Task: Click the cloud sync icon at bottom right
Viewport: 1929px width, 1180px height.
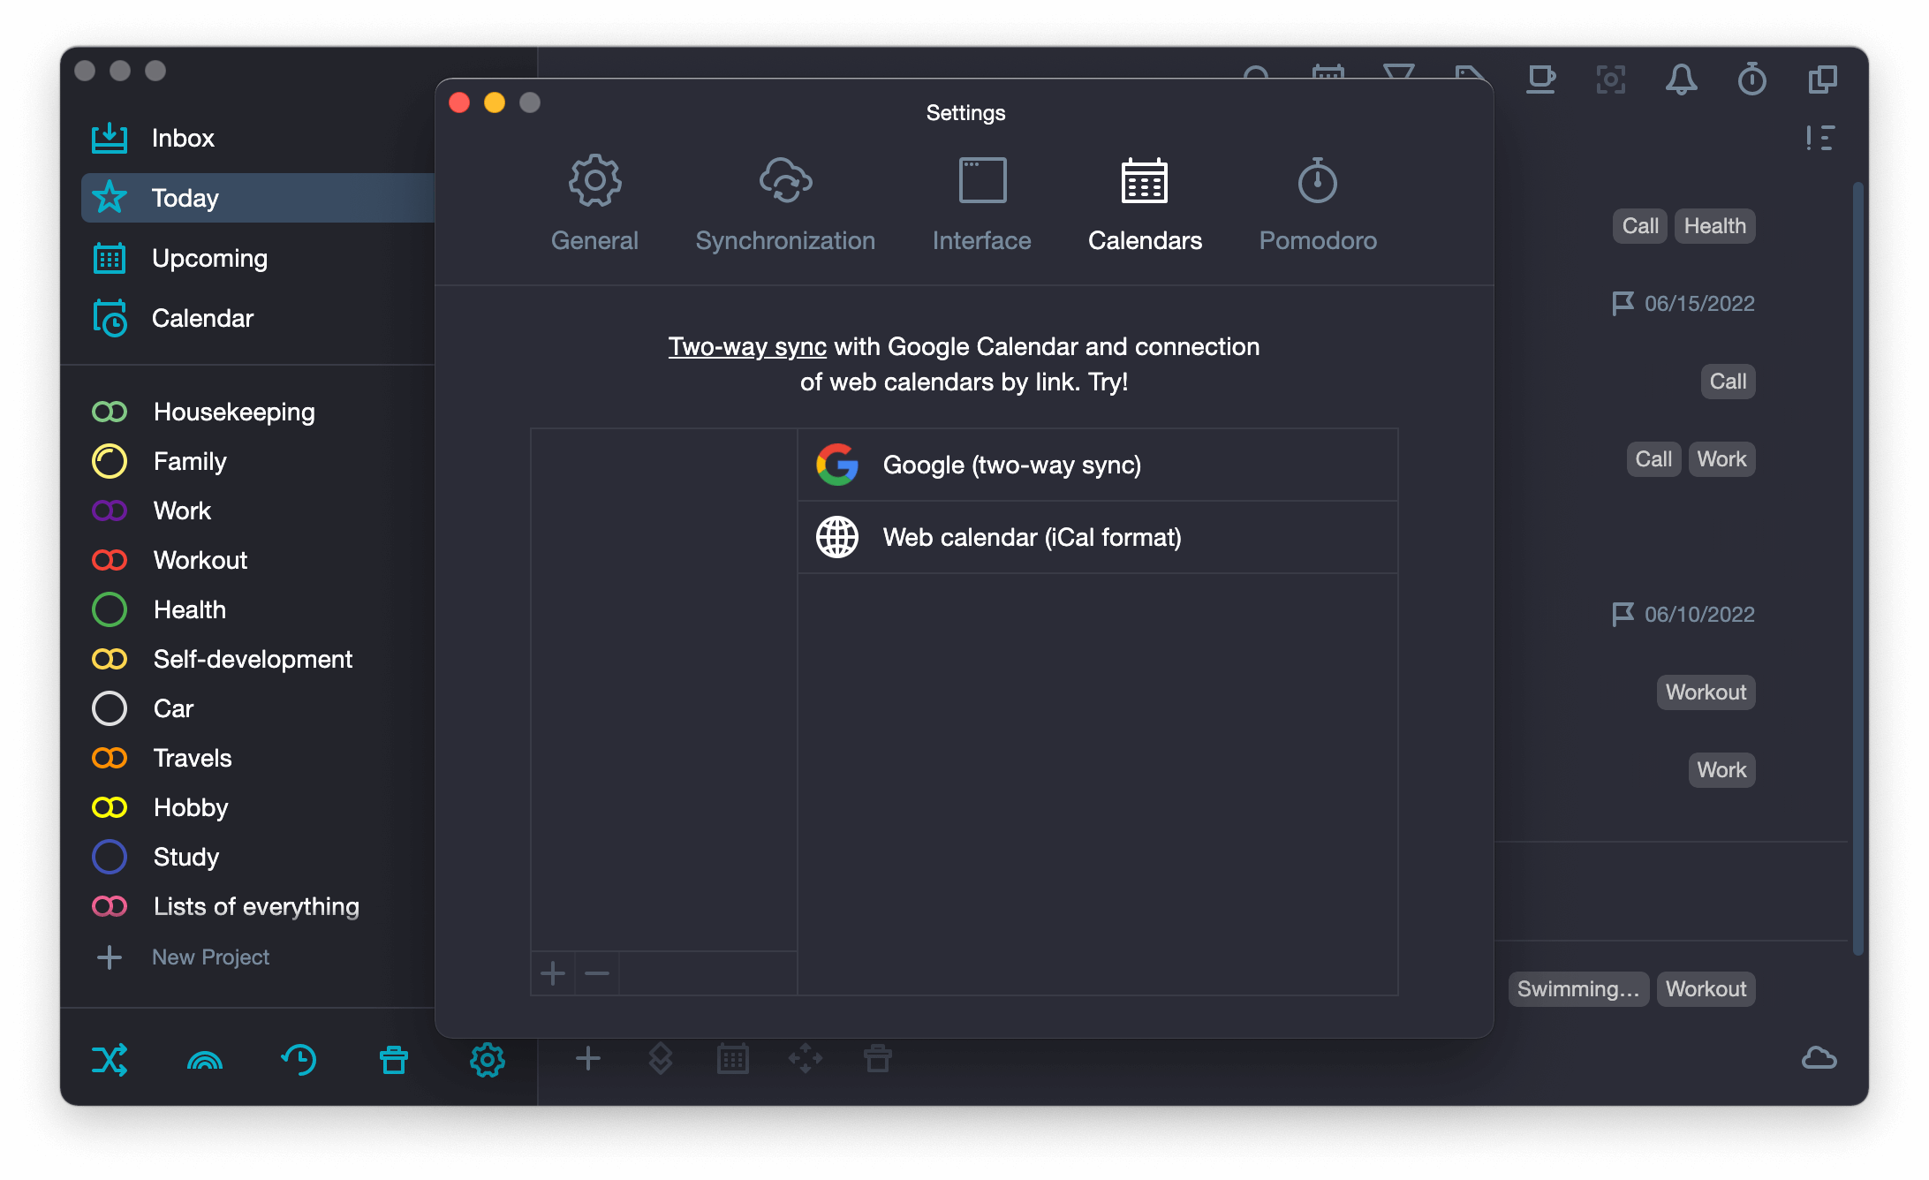Action: pyautogui.click(x=1819, y=1058)
